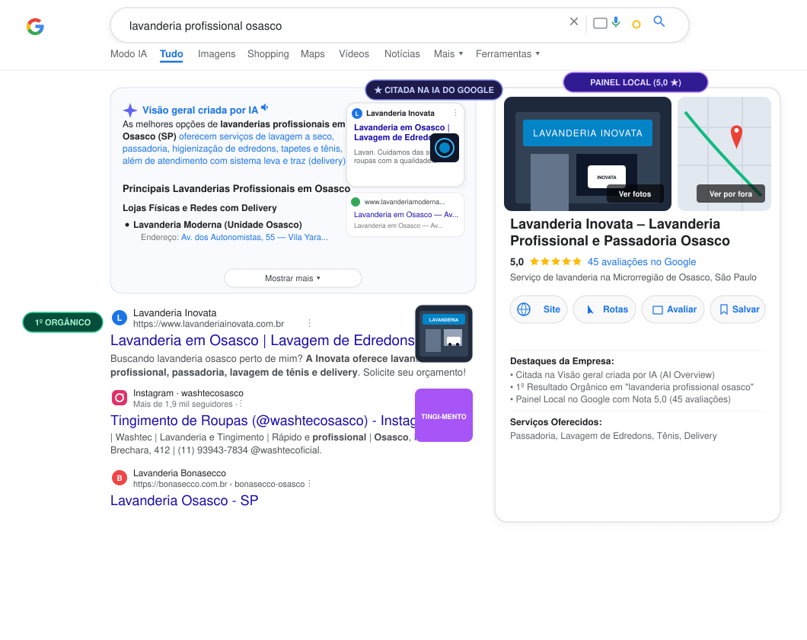Get directions with the Rotas button

coord(604,309)
